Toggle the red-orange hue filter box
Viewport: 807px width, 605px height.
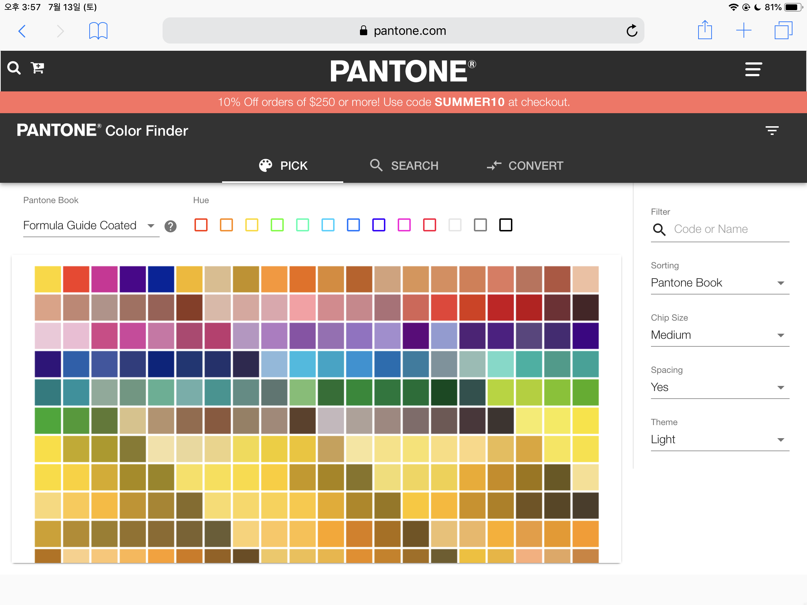click(x=201, y=225)
